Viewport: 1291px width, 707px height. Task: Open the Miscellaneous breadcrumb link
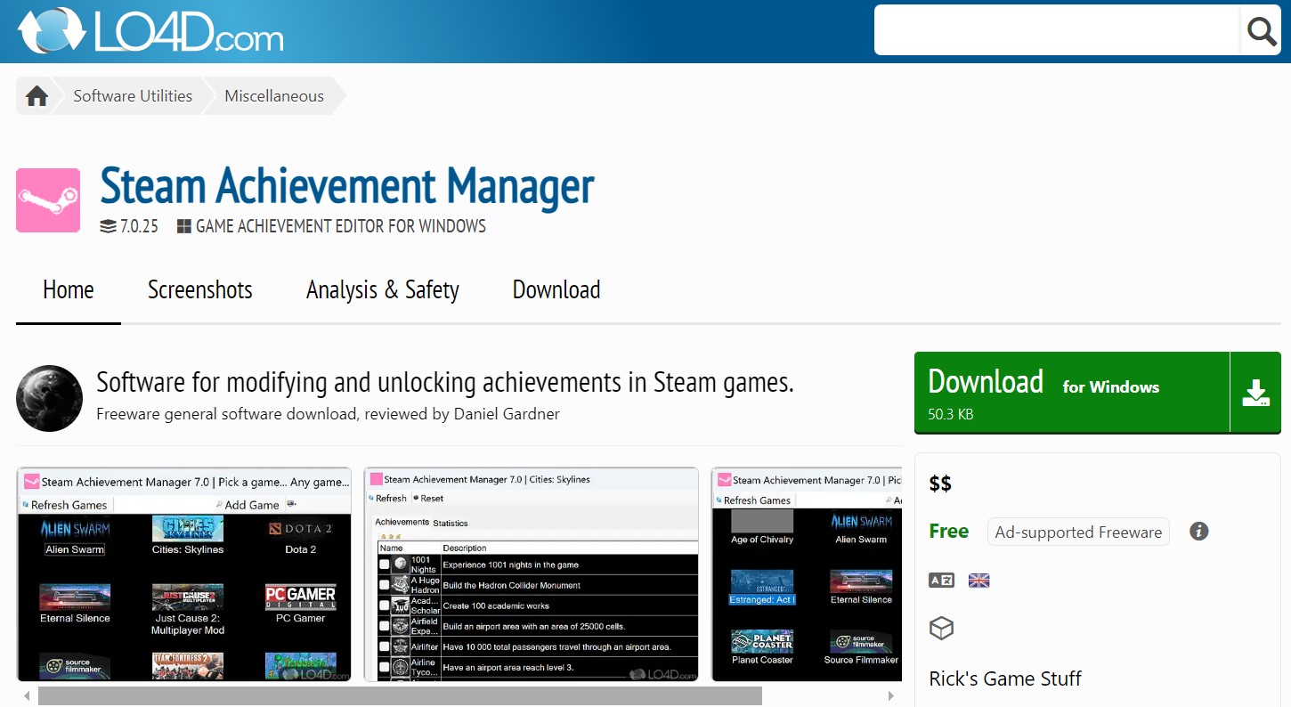(x=273, y=95)
